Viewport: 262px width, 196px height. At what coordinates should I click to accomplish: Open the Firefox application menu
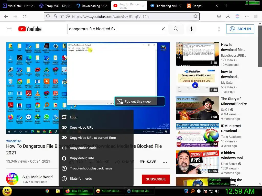(256, 16)
